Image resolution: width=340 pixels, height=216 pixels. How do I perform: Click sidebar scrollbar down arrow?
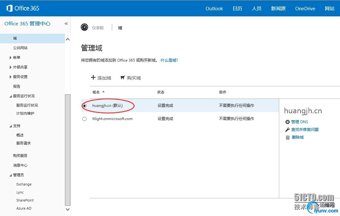click(68, 209)
